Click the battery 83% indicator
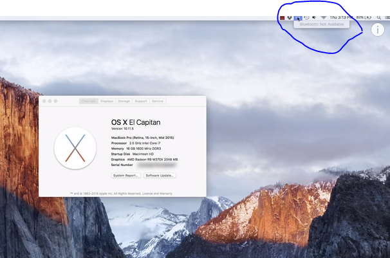Image resolution: width=390 pixels, height=258 pixels. [x=364, y=17]
